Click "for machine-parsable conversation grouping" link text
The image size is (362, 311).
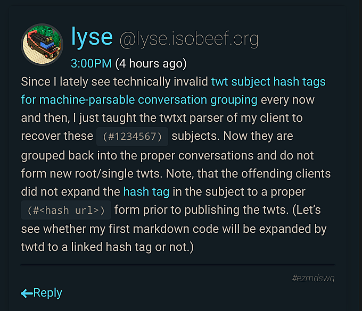[139, 100]
